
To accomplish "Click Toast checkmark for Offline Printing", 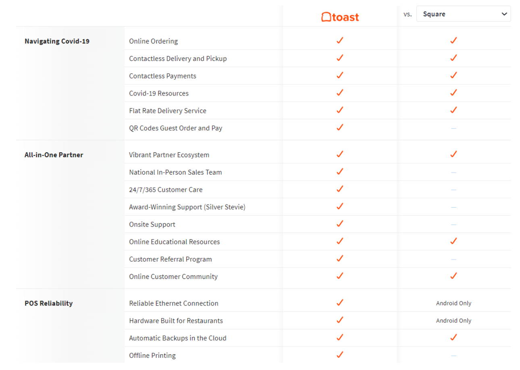I will click(x=340, y=354).
